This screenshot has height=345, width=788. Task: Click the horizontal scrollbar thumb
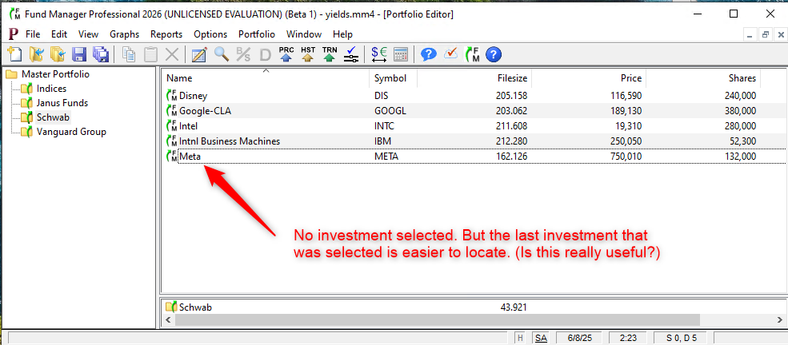(x=438, y=320)
